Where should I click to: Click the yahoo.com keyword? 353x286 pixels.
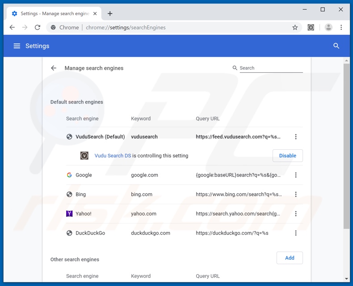[143, 214]
